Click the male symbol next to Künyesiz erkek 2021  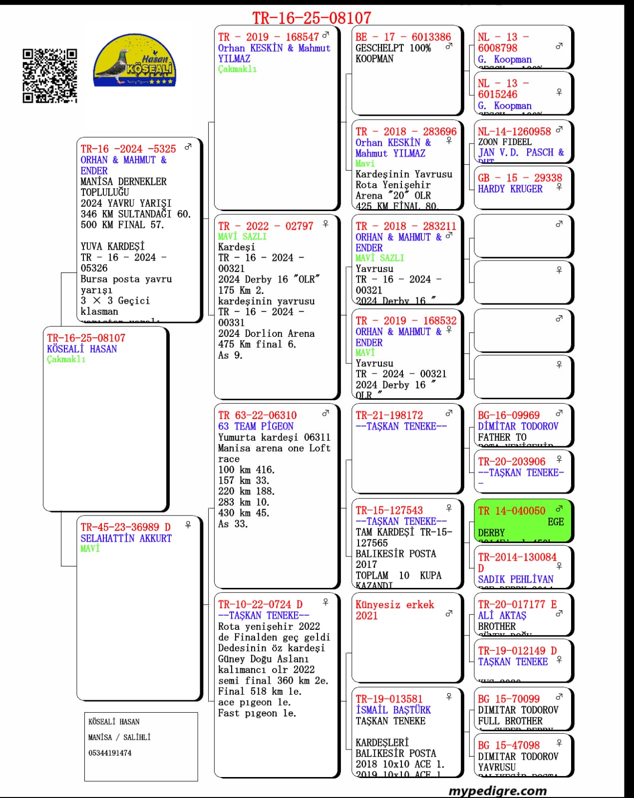449,613
